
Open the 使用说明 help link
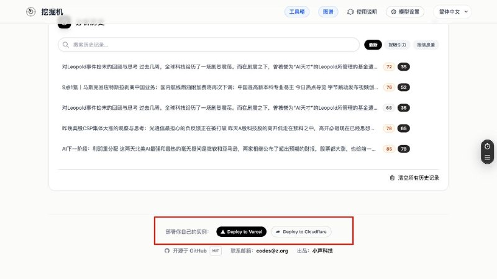point(362,12)
